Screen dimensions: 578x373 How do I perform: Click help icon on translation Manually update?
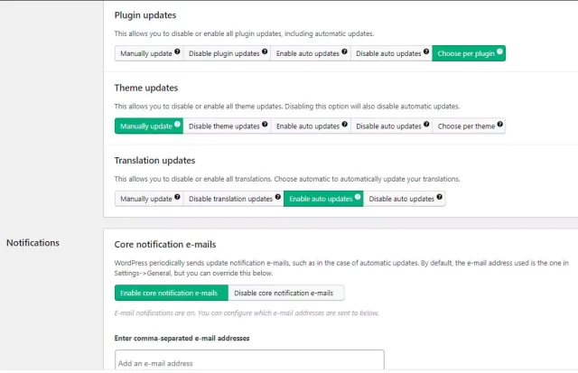click(x=177, y=198)
